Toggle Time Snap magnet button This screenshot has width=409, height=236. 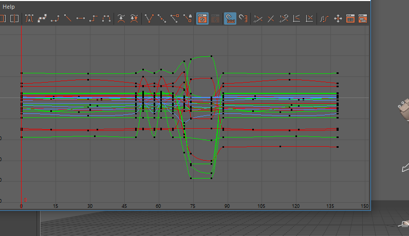230,18
